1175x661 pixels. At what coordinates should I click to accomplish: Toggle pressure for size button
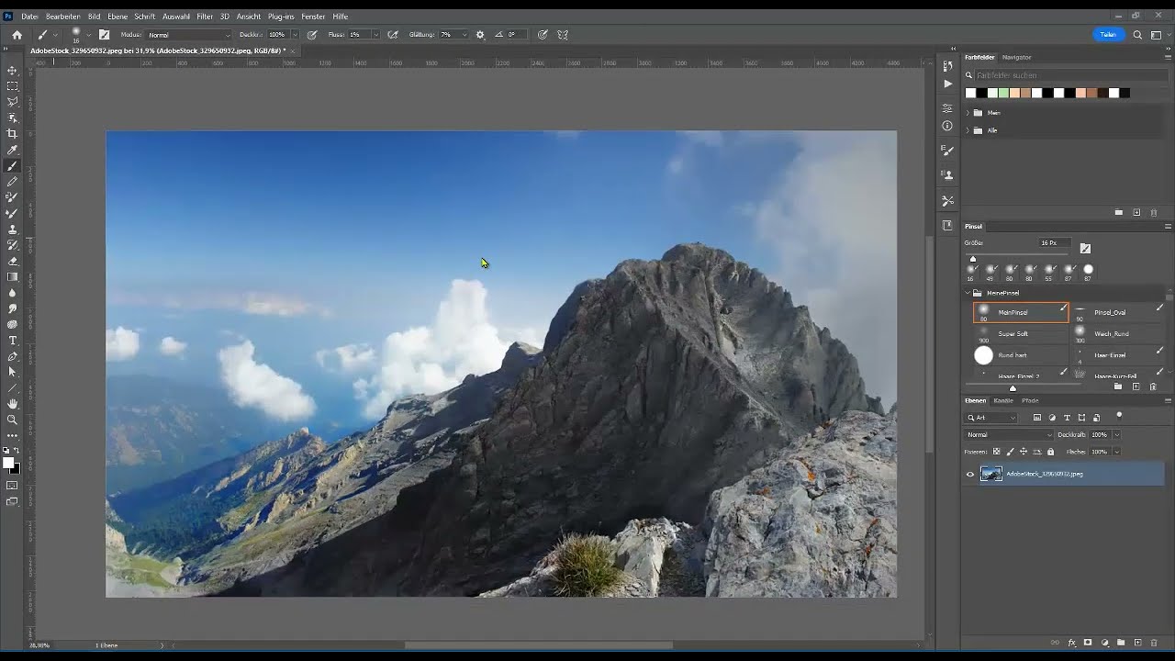pyautogui.click(x=543, y=35)
